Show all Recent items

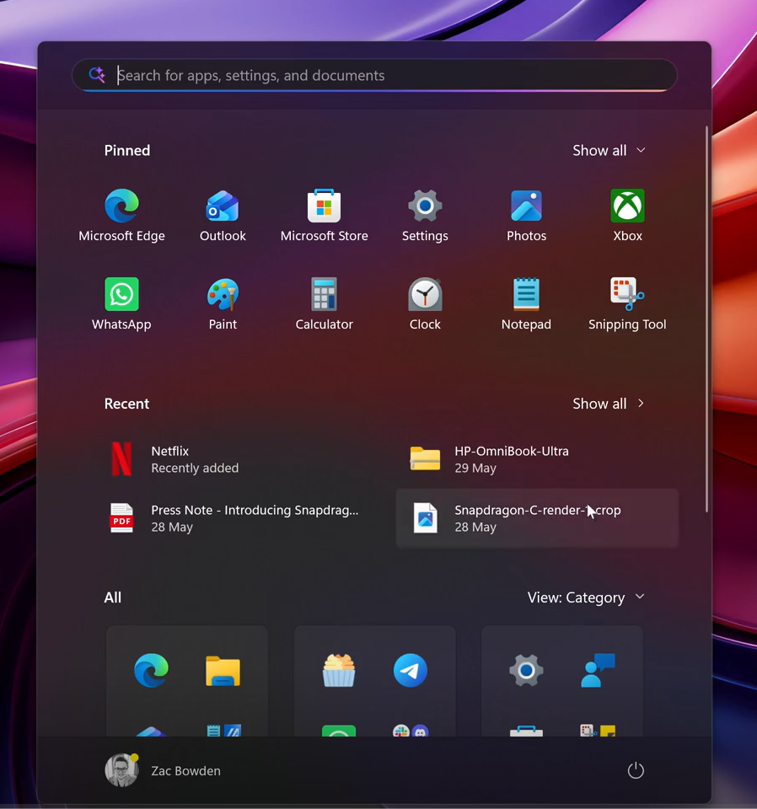coord(609,404)
